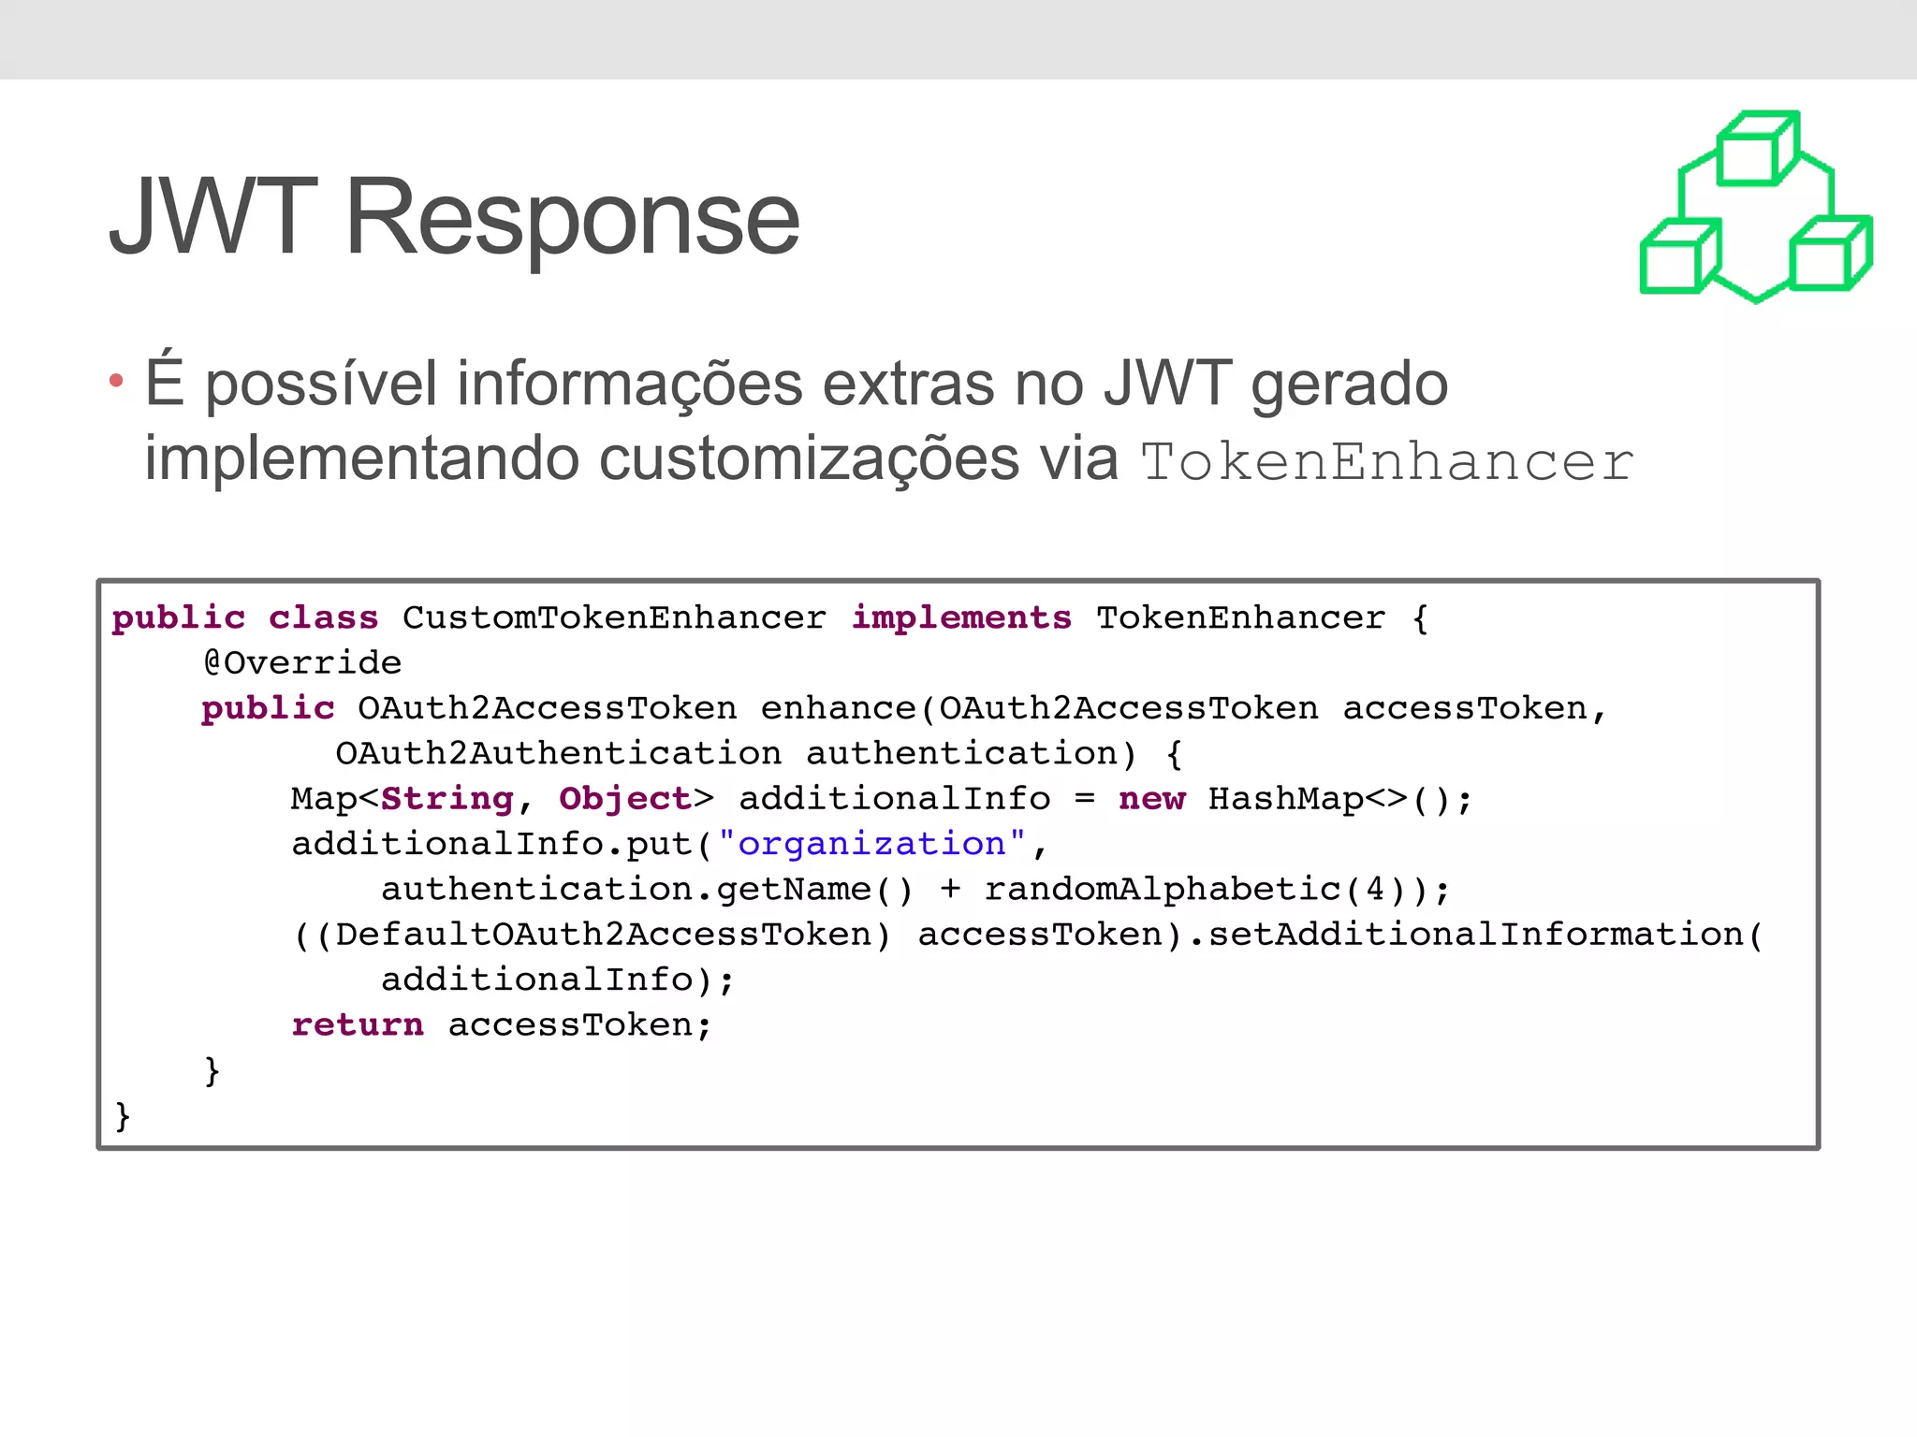Click the 'CustomTokenEnhancer' class name in code
This screenshot has height=1437, width=1917.
click(x=615, y=617)
